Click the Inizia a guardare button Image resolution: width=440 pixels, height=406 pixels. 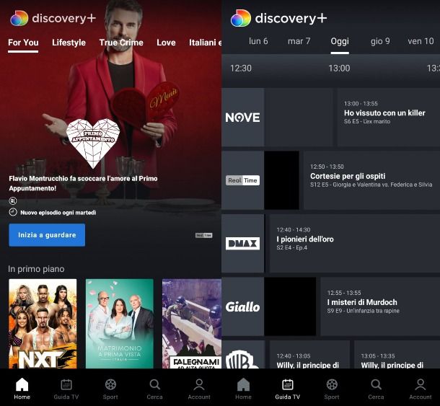click(x=47, y=235)
